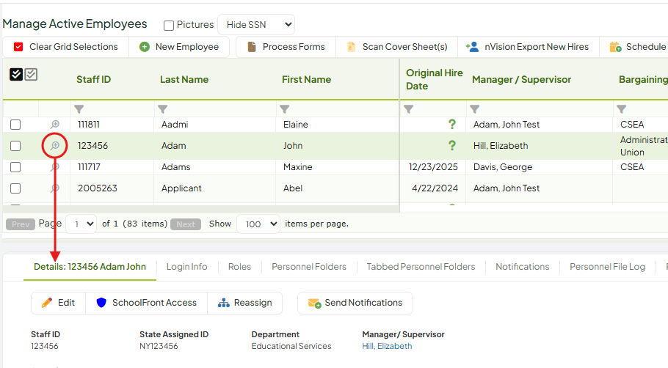
Task: Switch to the Notifications tab
Action: [x=523, y=267]
